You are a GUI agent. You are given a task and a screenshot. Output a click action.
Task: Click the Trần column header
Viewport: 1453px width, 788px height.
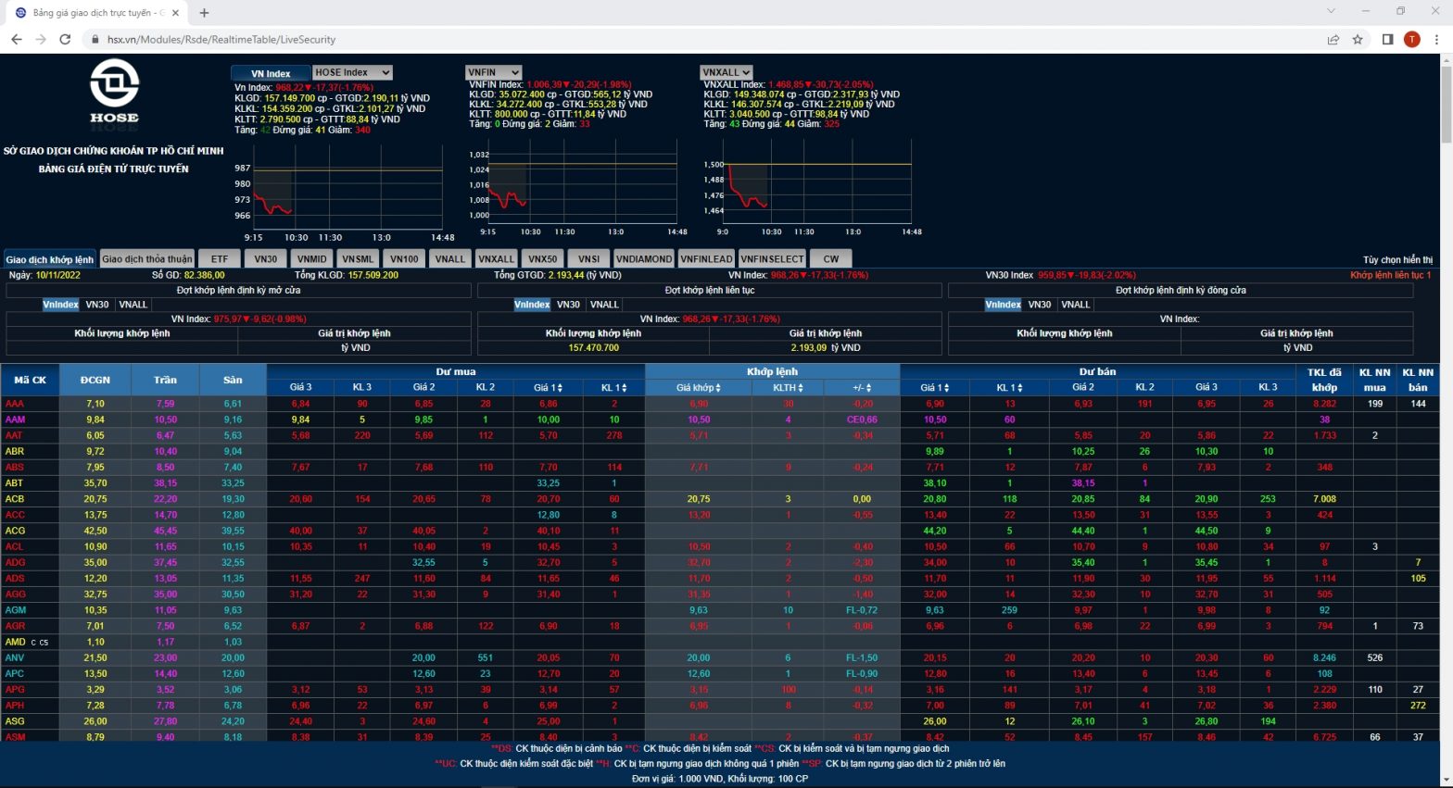(x=165, y=380)
